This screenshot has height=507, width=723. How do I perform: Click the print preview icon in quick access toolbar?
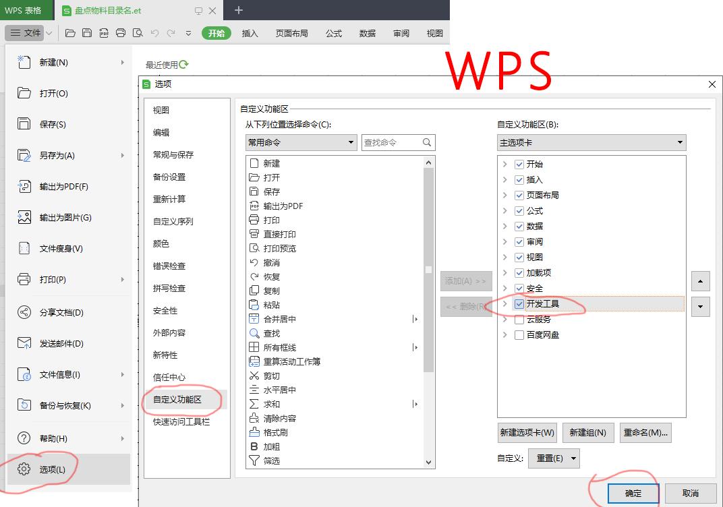(138, 32)
